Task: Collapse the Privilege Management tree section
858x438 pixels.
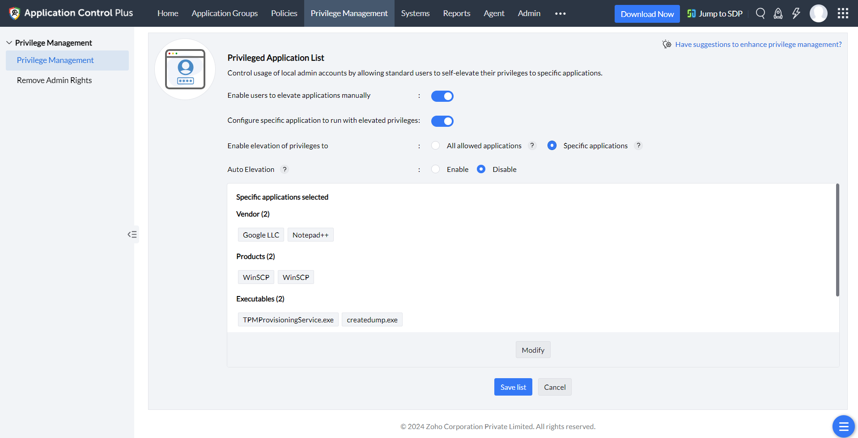Action: (9, 43)
